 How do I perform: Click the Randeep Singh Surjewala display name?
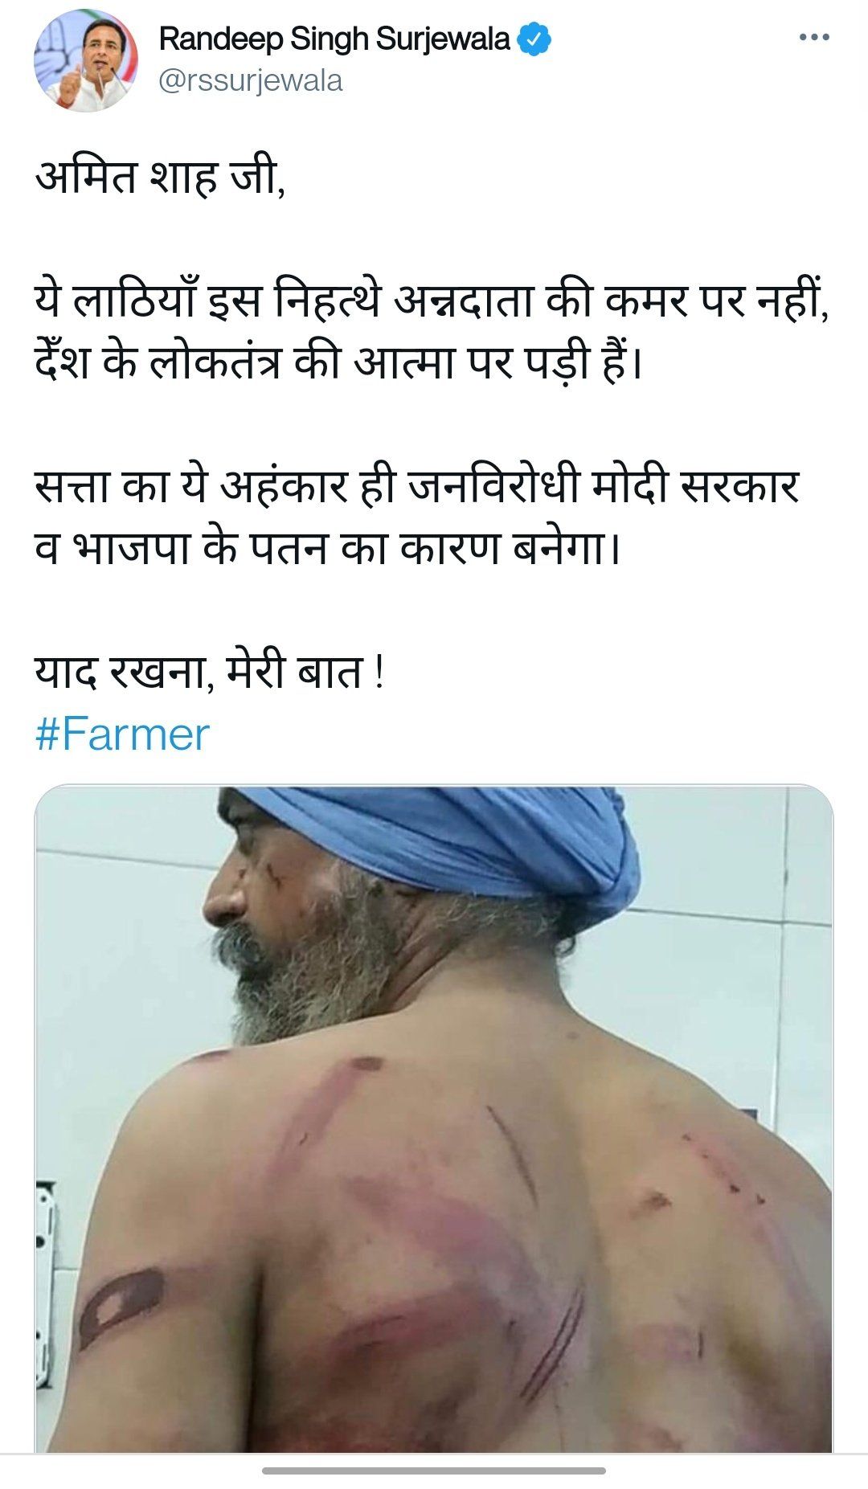pos(334,39)
